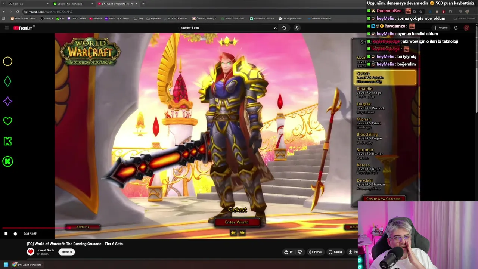Subscribe with the Abone ol button
Screen dimensions: 478x269
tap(66, 252)
